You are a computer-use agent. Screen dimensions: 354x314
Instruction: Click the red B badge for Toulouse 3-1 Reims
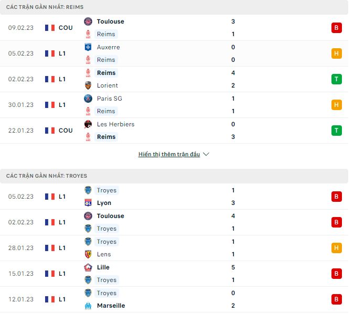click(337, 28)
